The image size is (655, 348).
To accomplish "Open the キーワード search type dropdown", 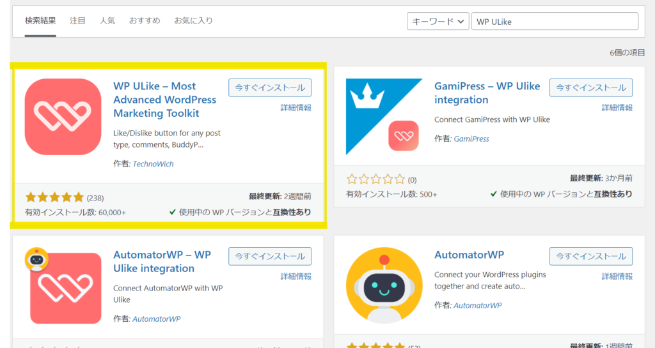I will coord(438,21).
